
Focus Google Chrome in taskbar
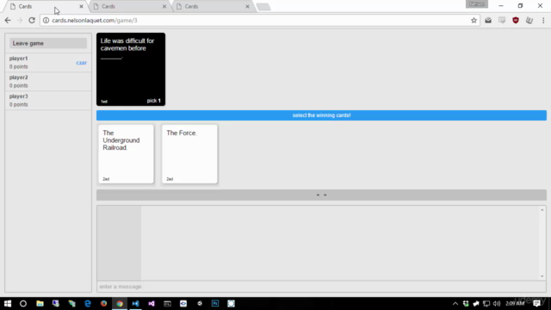(x=120, y=303)
